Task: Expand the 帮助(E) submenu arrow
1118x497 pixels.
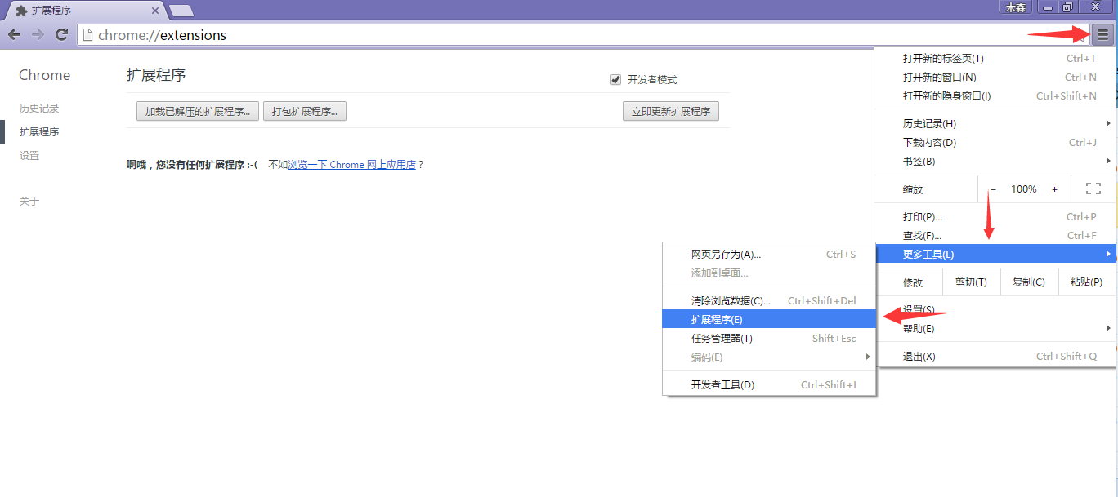Action: click(x=1108, y=328)
